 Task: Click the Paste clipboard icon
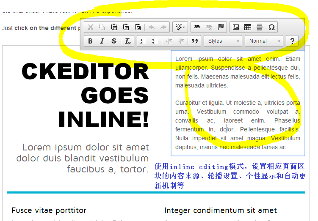tap(114, 27)
